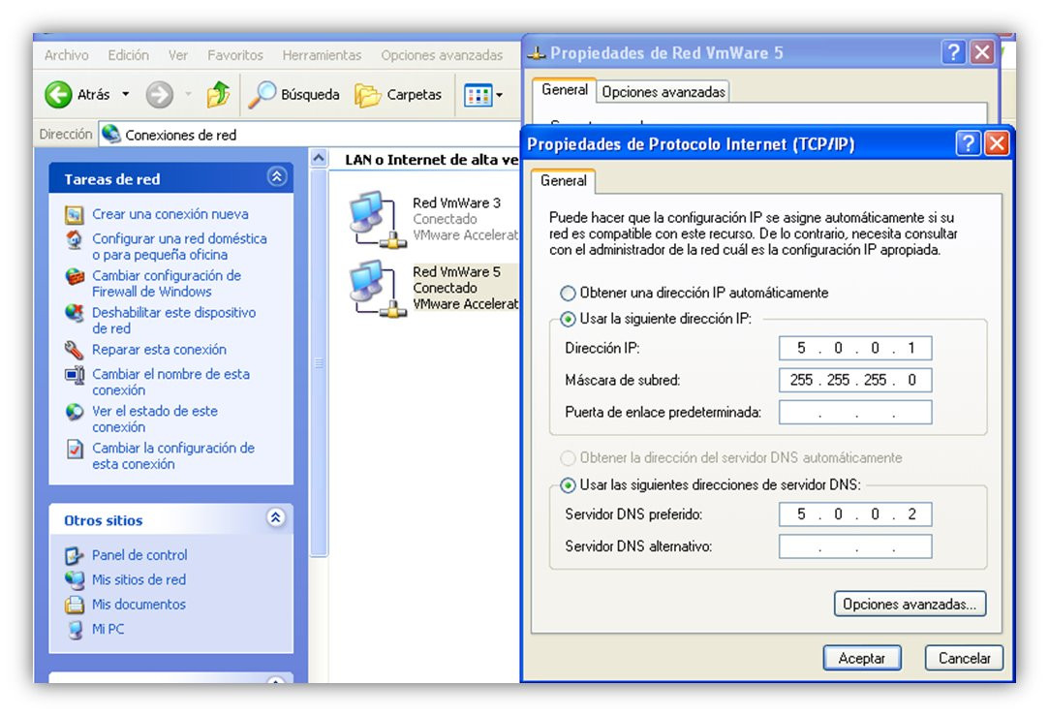Click the Servidor DNS alternativo field
Viewport: 1049px width, 716px height.
click(855, 546)
